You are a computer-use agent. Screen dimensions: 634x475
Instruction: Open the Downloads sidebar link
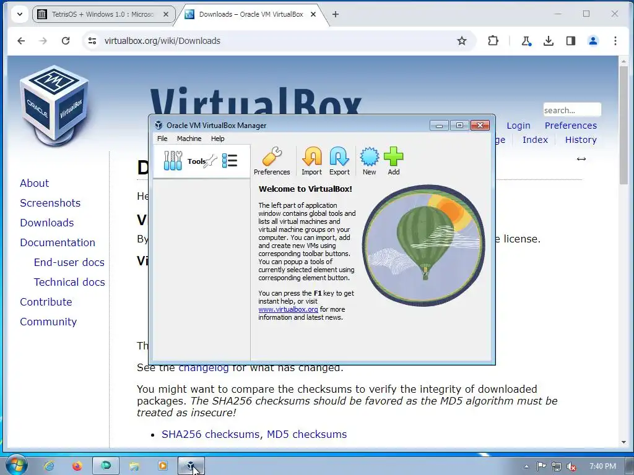click(x=47, y=223)
